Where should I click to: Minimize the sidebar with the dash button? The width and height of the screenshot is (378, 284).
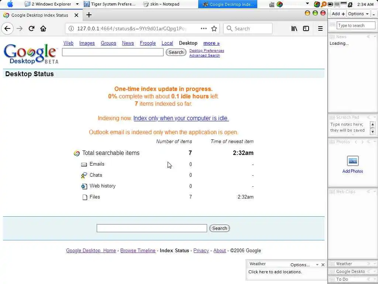coord(374,14)
